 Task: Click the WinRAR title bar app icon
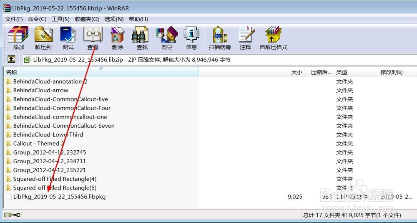pyautogui.click(x=7, y=8)
